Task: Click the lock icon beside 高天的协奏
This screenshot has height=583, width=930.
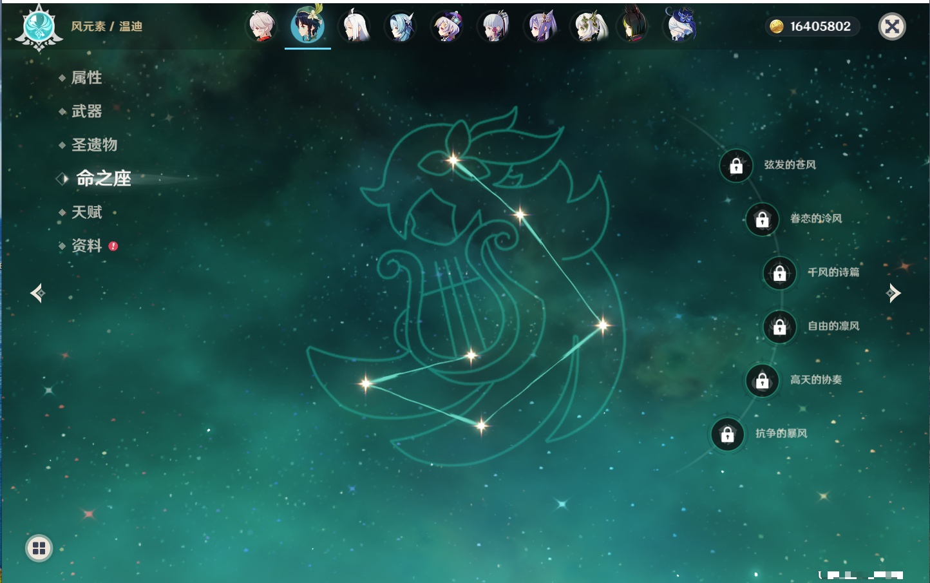Action: click(x=763, y=380)
